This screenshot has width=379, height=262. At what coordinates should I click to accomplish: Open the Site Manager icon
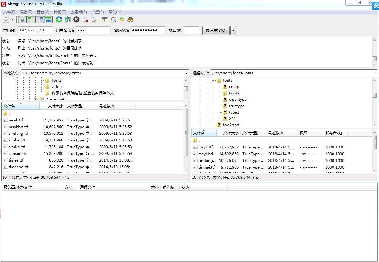click(x=6, y=20)
